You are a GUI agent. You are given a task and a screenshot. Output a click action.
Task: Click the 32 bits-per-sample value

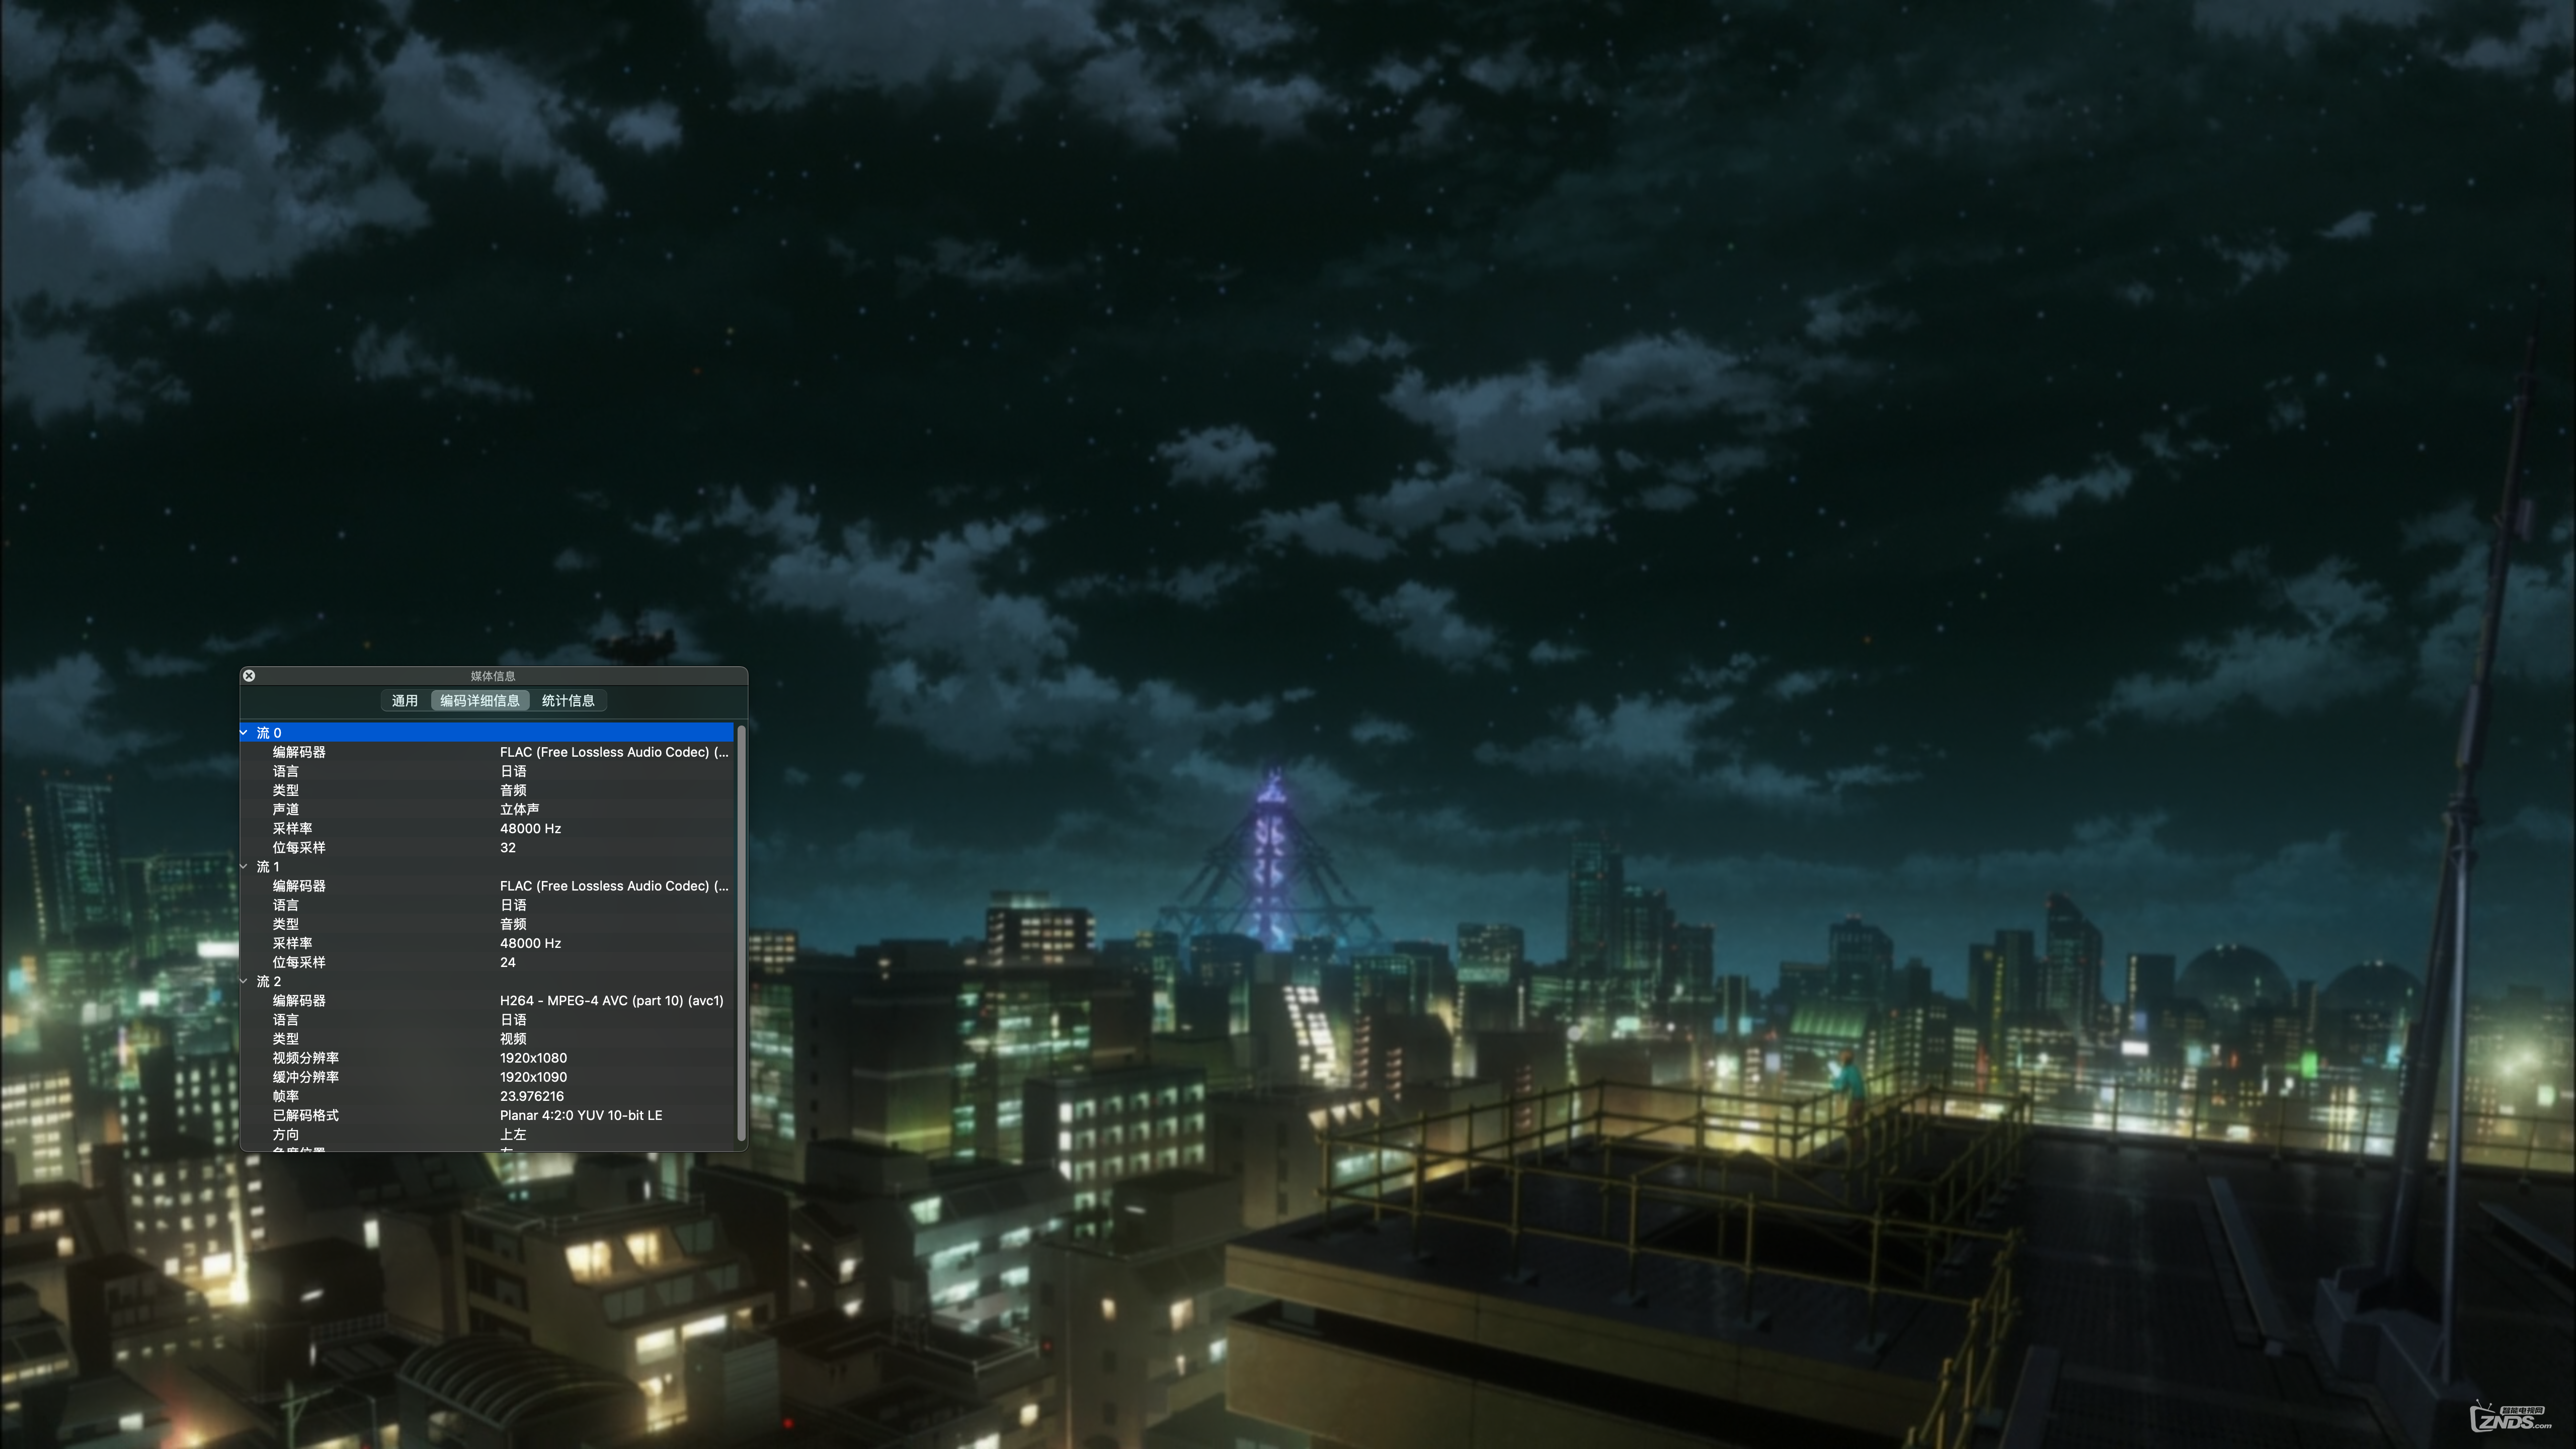(x=508, y=848)
